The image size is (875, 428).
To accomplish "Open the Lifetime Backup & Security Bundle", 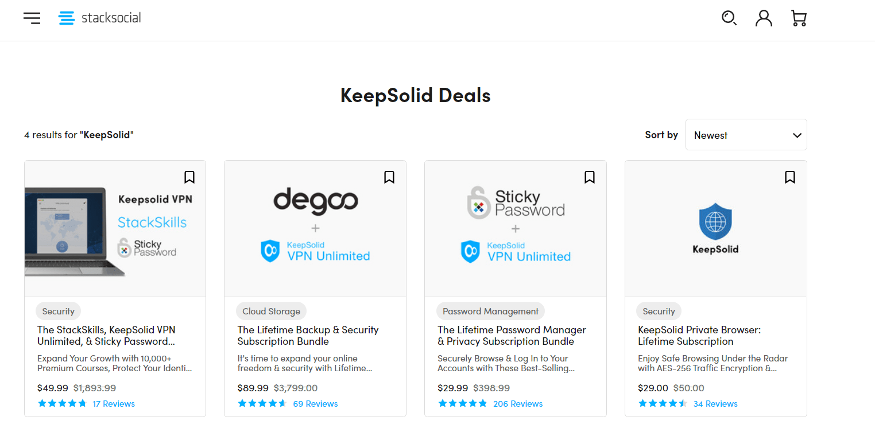I will point(308,335).
